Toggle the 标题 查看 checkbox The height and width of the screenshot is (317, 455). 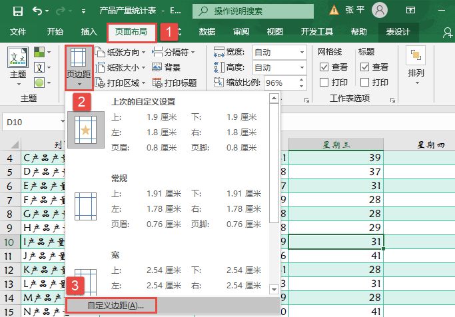[x=364, y=67]
